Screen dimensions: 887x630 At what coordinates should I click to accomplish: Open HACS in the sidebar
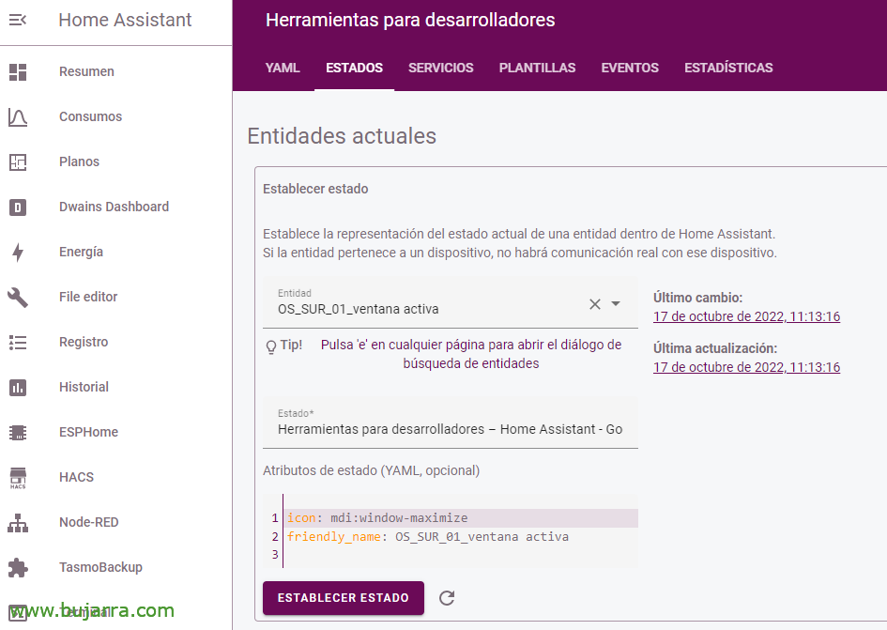click(76, 477)
